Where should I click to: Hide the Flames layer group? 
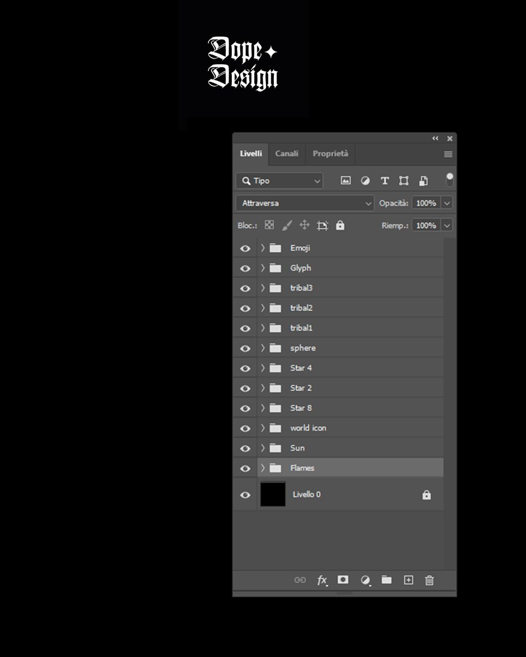coord(245,468)
